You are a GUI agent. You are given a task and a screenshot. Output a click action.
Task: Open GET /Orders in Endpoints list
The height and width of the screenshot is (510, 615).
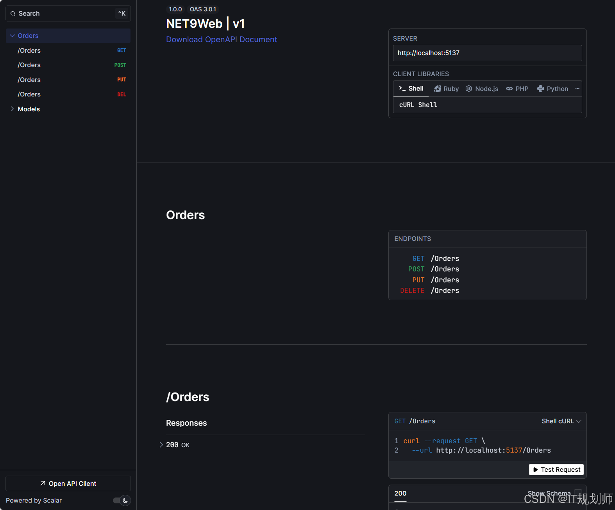(436, 259)
